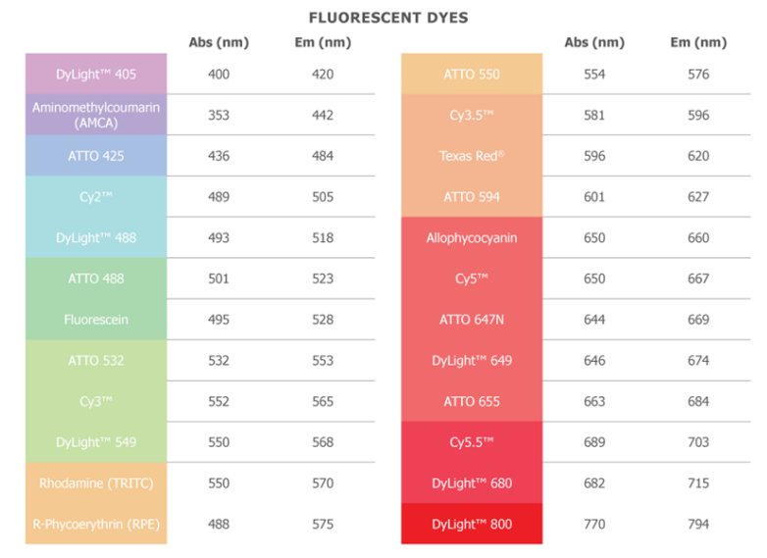Click the Allophycocyanin label
This screenshot has height=558, width=767.
tap(472, 237)
